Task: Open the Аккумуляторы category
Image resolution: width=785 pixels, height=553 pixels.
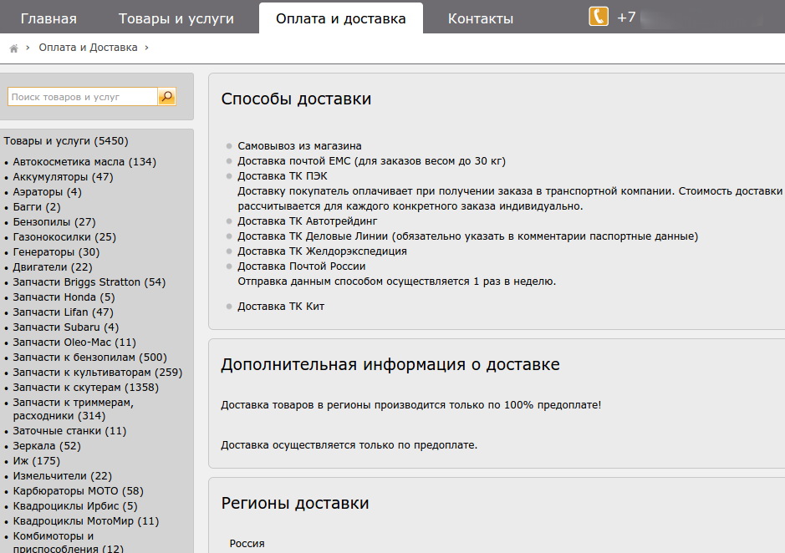Action: coord(63,177)
